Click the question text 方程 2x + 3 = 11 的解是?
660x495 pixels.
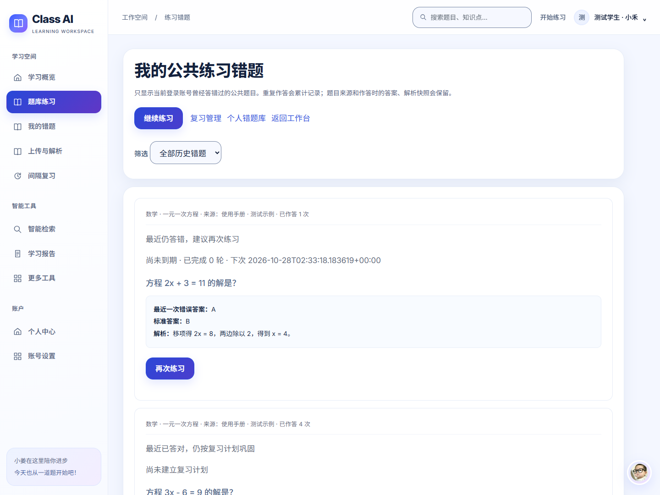tap(191, 283)
